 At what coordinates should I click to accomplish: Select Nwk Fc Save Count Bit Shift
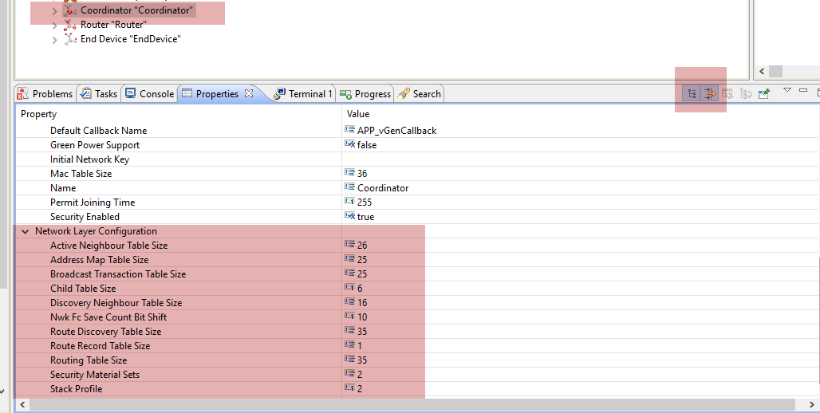(108, 317)
